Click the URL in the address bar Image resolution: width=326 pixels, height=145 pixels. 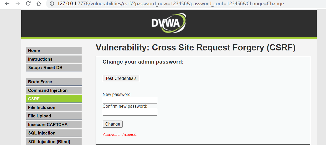click(x=170, y=4)
